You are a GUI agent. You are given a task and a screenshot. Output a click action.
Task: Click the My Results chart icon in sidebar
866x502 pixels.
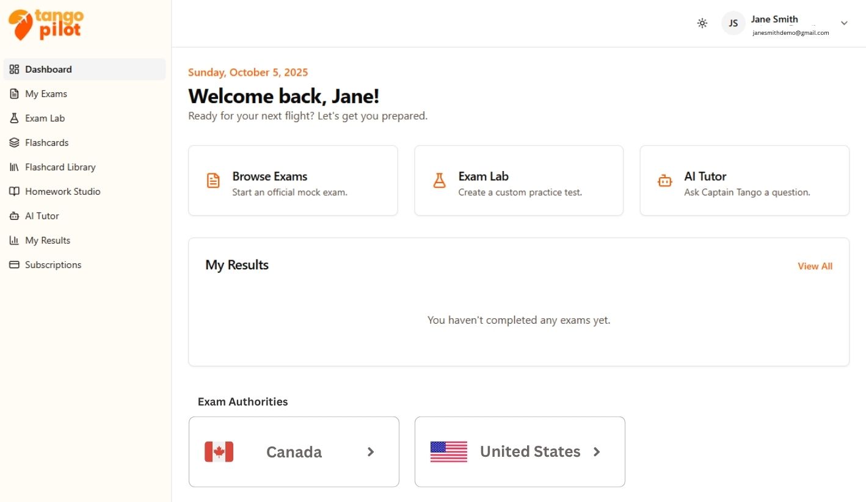pyautogui.click(x=15, y=241)
